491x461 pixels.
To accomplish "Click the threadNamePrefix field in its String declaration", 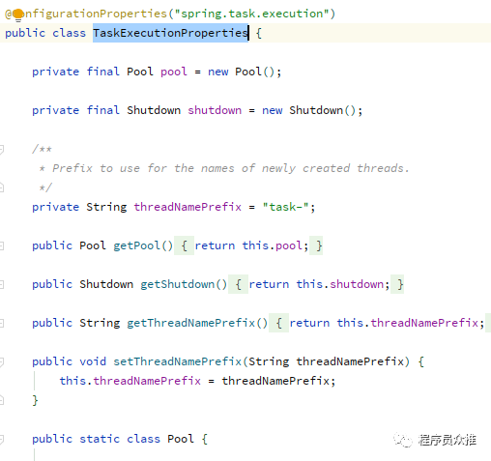I will [x=188, y=207].
